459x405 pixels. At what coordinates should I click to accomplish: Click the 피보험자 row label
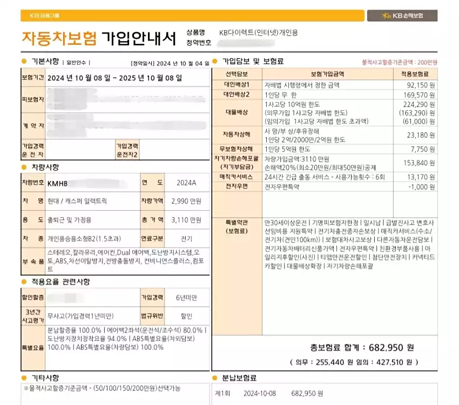tap(33, 99)
